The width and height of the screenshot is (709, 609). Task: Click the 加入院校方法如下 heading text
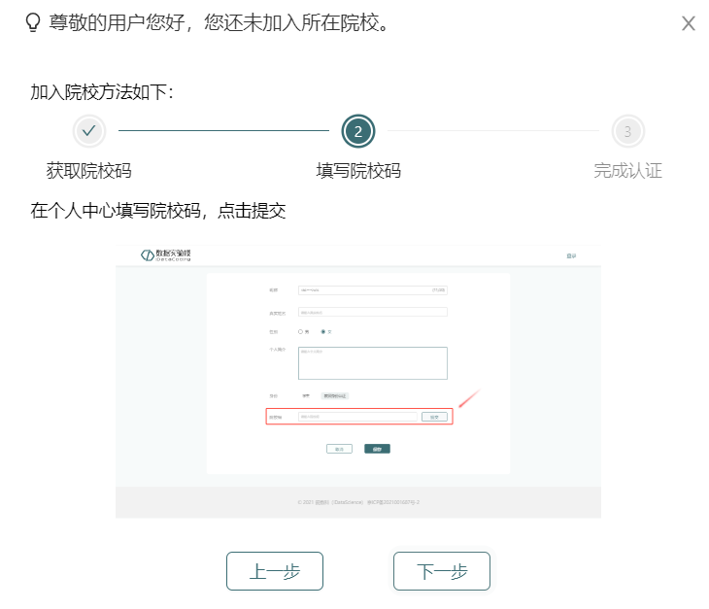102,92
